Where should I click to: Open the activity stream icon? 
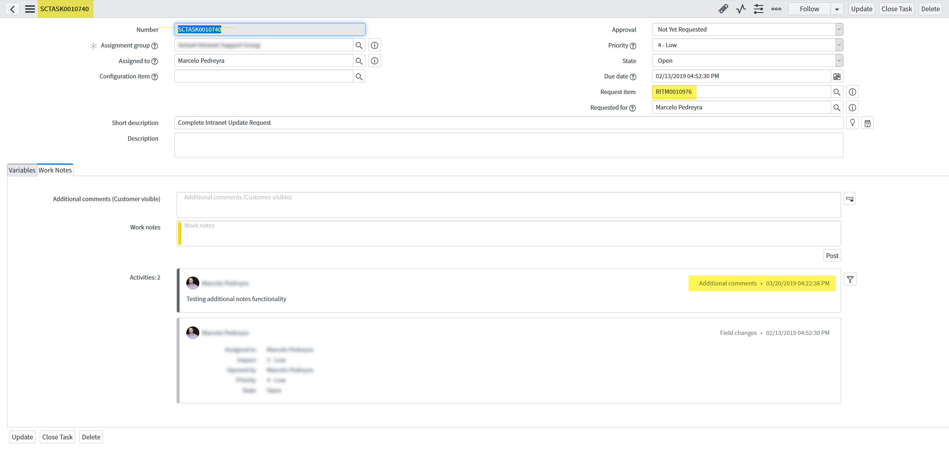[741, 9]
